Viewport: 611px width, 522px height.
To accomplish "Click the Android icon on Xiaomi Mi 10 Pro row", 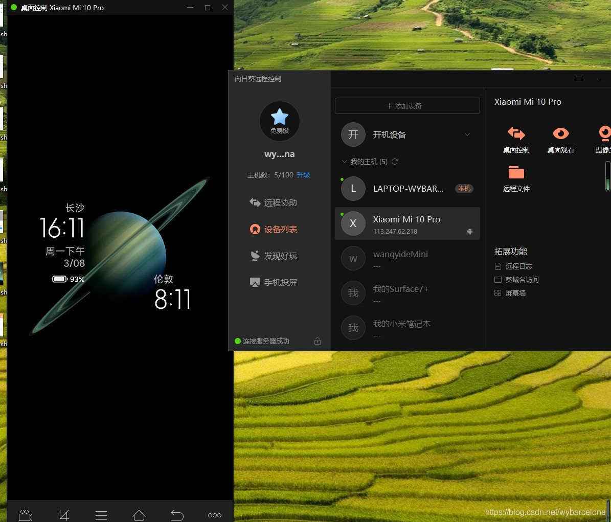I will (470, 232).
